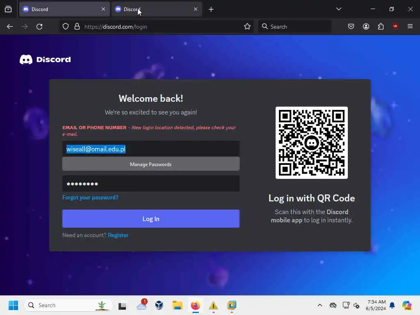Expand the list all tabs chevron

tap(338, 9)
